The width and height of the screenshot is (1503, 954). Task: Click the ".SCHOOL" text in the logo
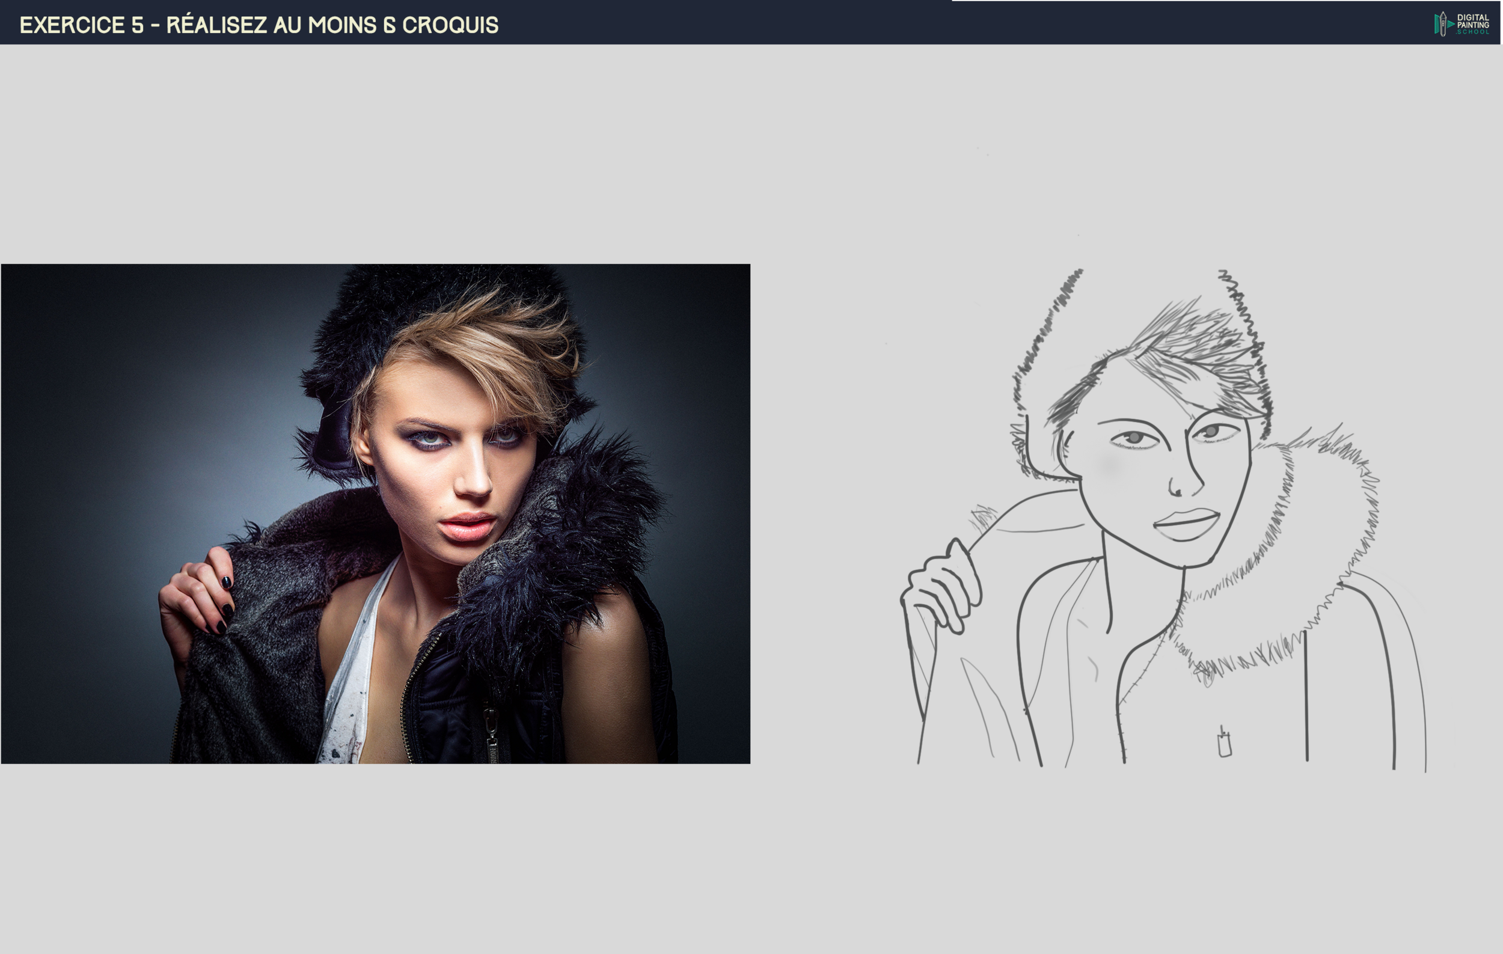coord(1473,32)
